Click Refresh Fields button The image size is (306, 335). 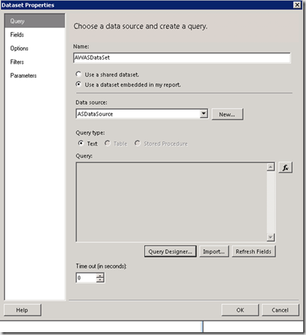click(x=253, y=252)
